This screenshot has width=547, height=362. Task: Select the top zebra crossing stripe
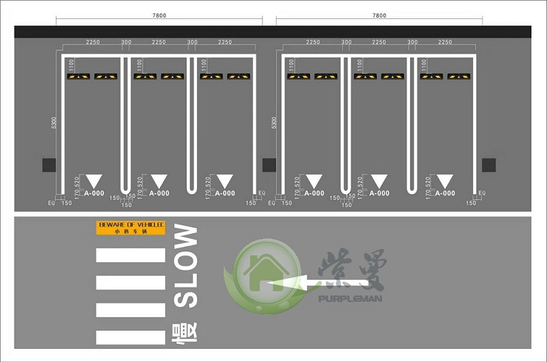(131, 255)
